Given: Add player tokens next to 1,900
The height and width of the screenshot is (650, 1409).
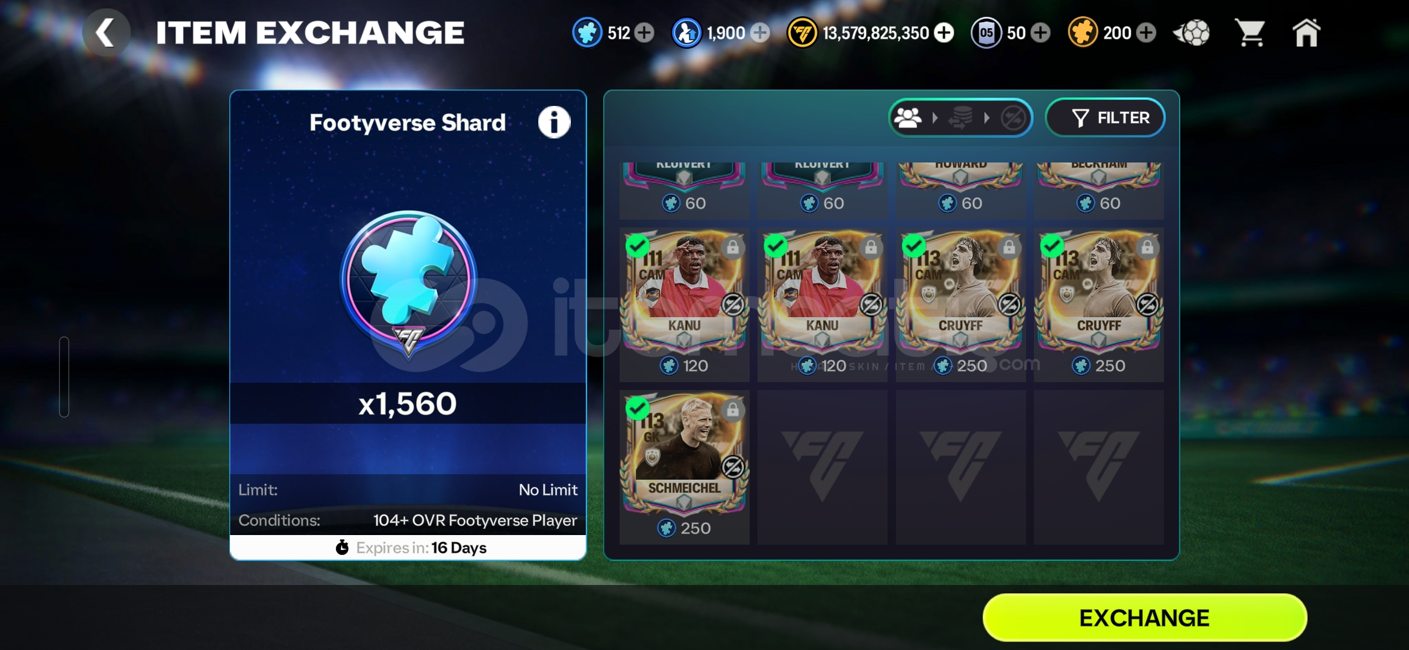Looking at the screenshot, I should 760,32.
